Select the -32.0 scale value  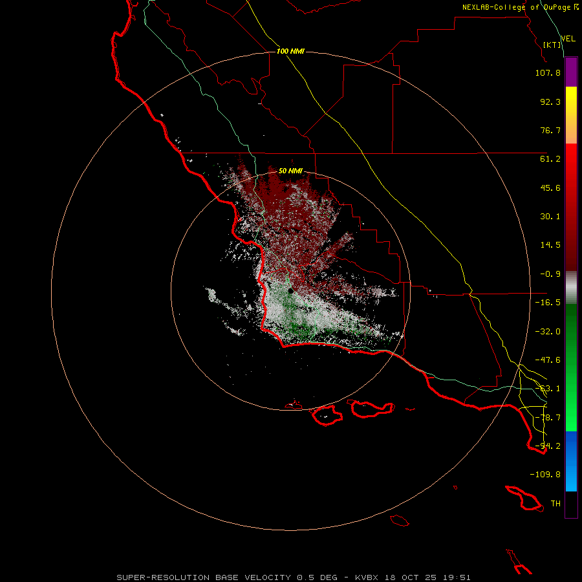point(548,332)
